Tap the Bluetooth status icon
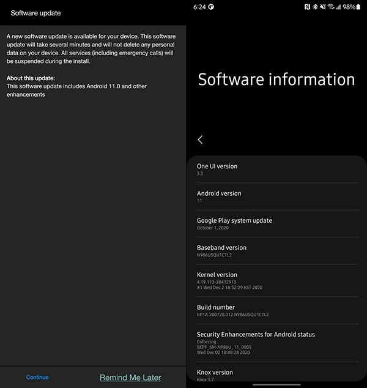367x388 pixels. pos(315,7)
